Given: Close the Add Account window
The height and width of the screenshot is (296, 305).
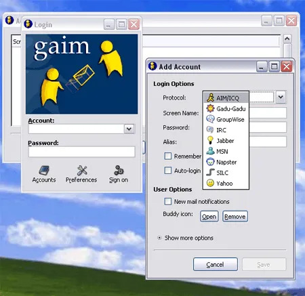Looking at the screenshot, I should 287,66.
